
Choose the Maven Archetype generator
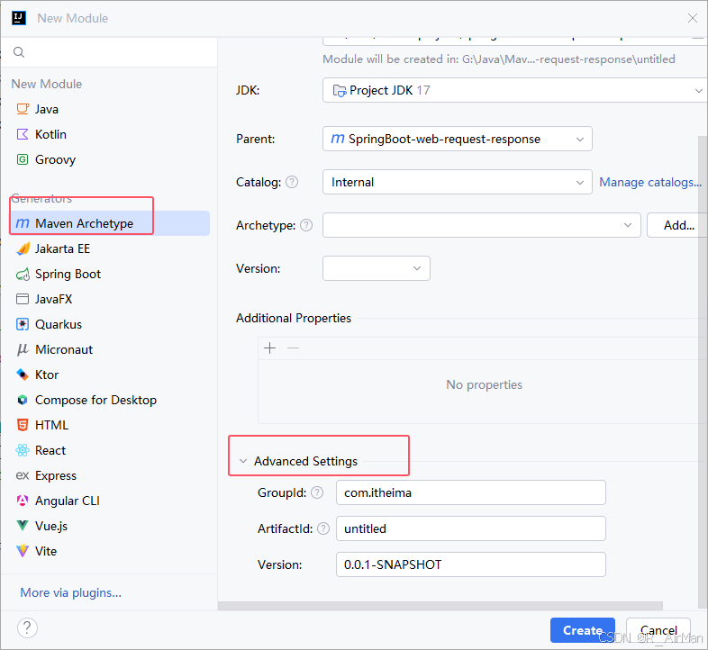[x=109, y=223]
